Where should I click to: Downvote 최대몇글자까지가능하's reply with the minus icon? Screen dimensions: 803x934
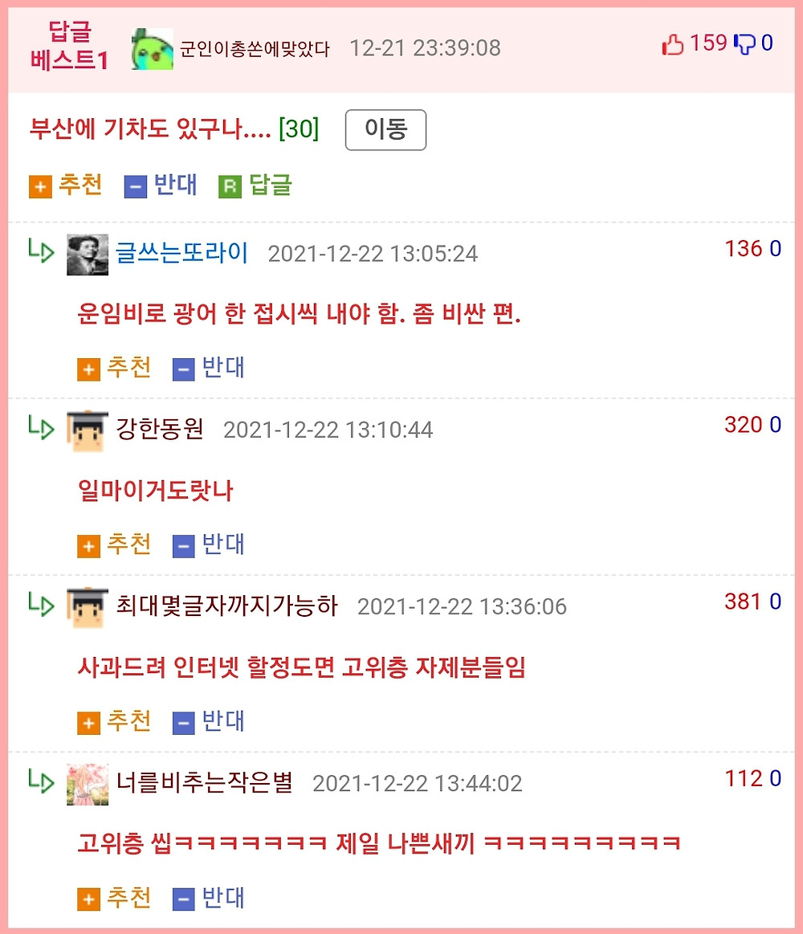pos(183,723)
